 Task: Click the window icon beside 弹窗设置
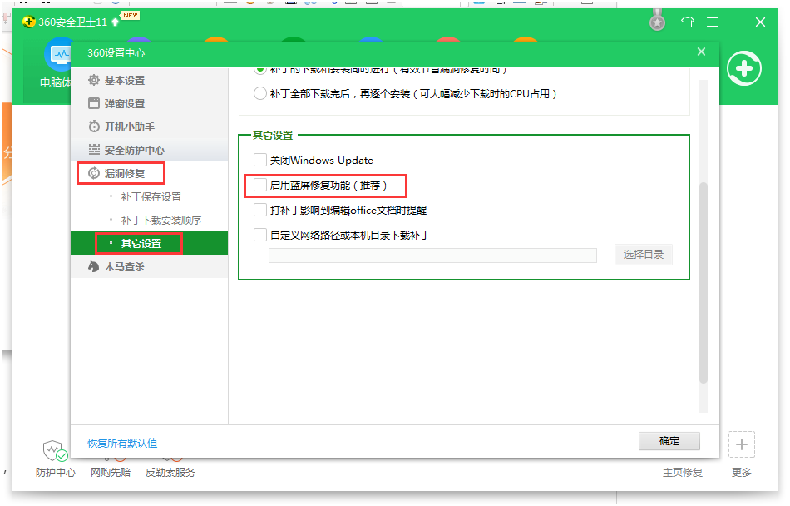94,103
